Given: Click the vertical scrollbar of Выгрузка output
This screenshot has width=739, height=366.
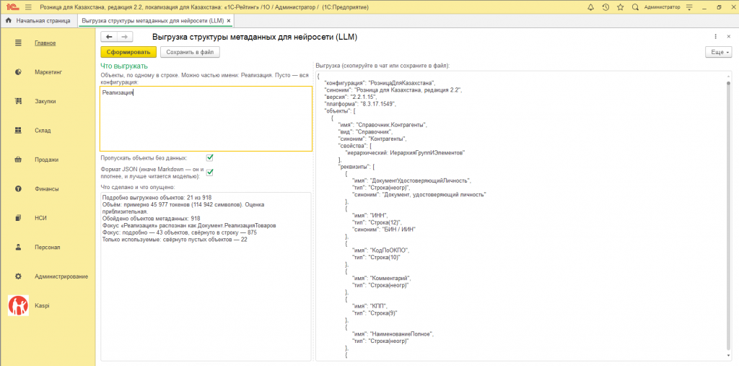Looking at the screenshot, I should click(729, 217).
